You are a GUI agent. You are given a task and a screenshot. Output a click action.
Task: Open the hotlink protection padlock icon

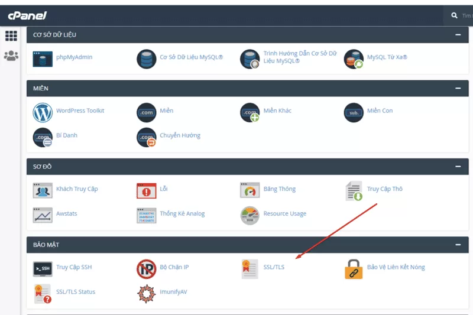(354, 269)
